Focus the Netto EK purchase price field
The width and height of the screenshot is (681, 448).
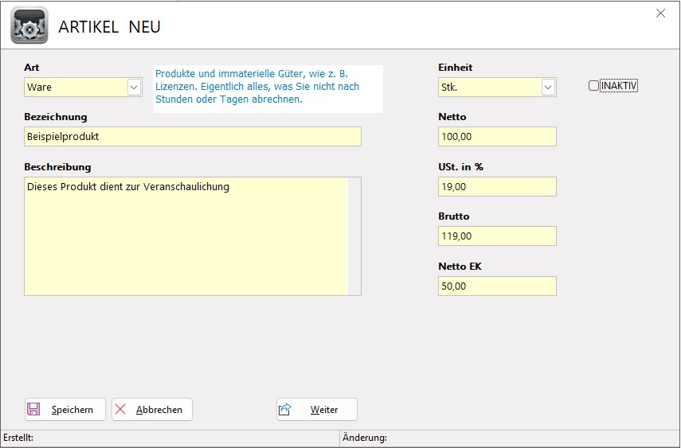[x=496, y=286]
